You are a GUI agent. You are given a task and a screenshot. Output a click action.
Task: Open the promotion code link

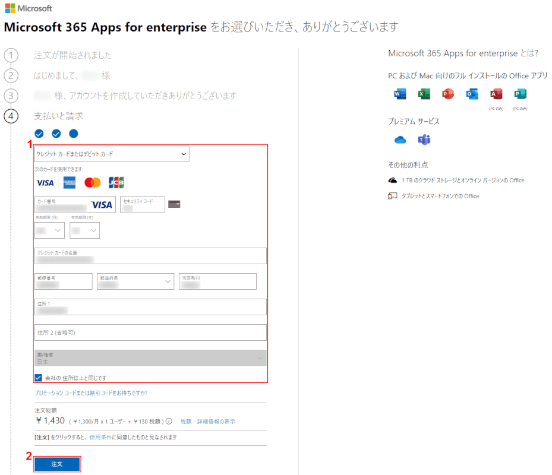(91, 393)
